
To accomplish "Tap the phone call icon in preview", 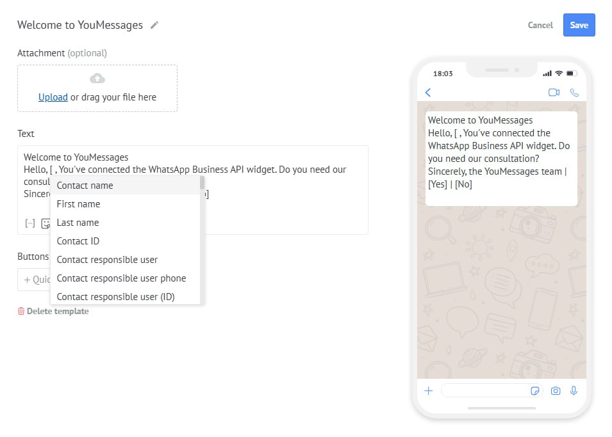I will click(574, 93).
